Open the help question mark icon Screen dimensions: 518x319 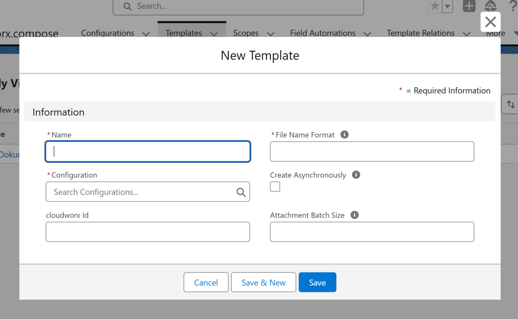point(513,6)
